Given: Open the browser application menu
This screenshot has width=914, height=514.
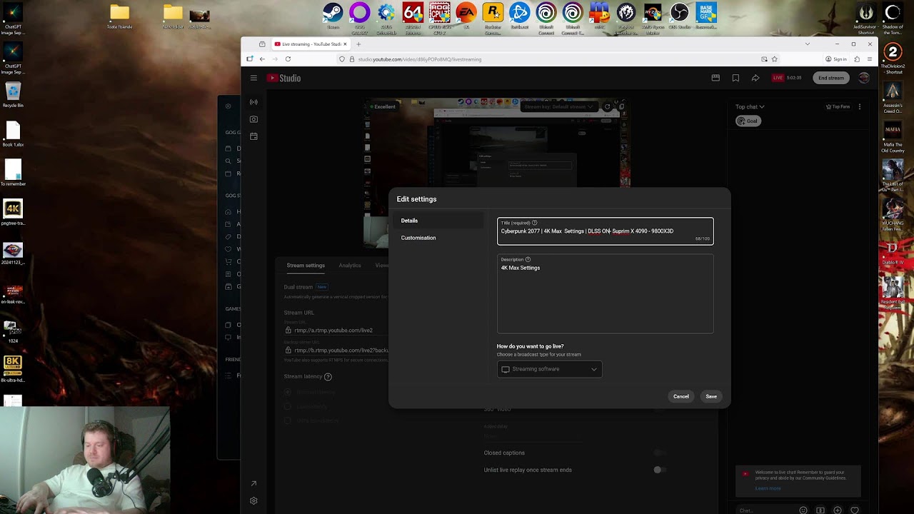Looking at the screenshot, I should (x=870, y=59).
